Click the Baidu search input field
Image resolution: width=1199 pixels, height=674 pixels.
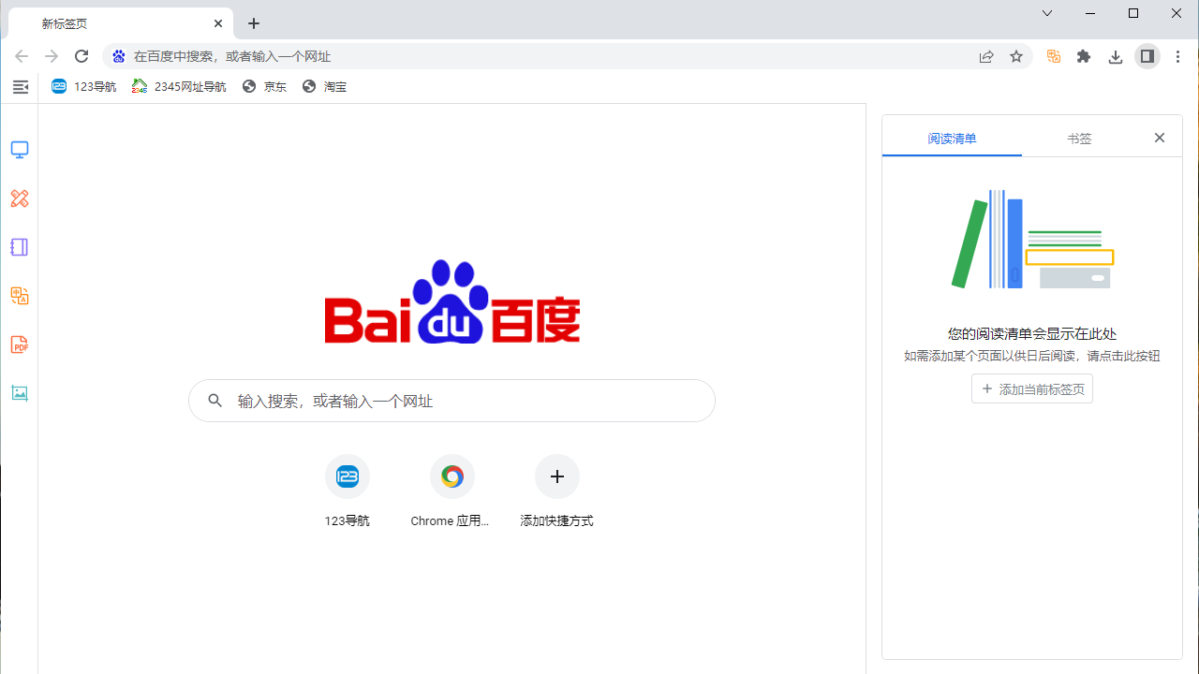[x=452, y=401]
